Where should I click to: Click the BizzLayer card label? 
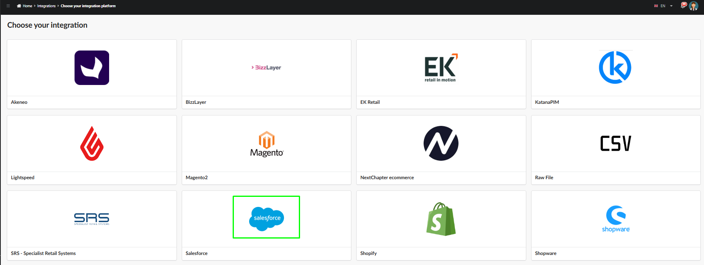196,102
